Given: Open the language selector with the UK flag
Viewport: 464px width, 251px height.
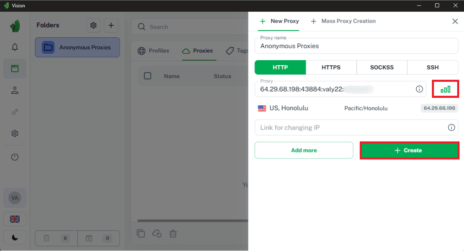Looking at the screenshot, I should tap(14, 219).
